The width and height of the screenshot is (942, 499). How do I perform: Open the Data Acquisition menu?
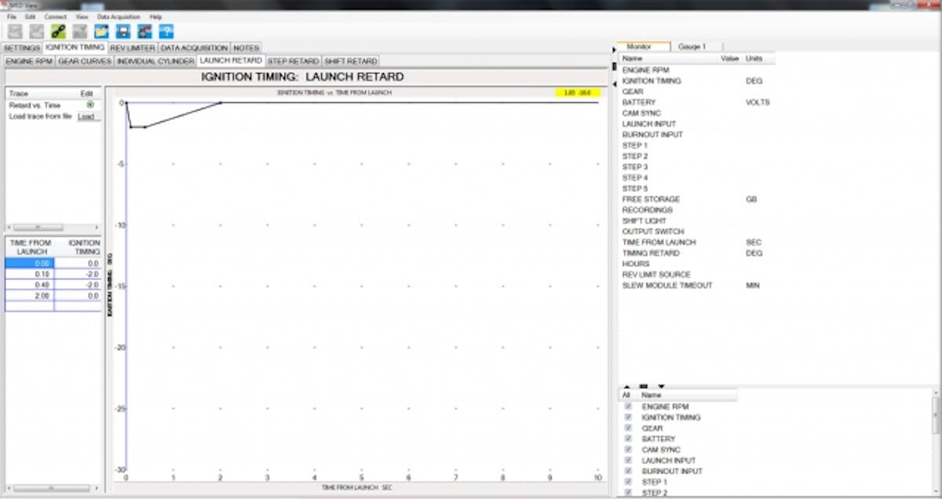119,16
